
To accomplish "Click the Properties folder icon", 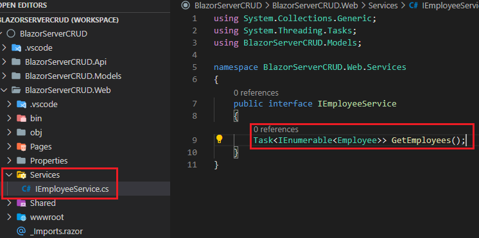I will [21, 160].
